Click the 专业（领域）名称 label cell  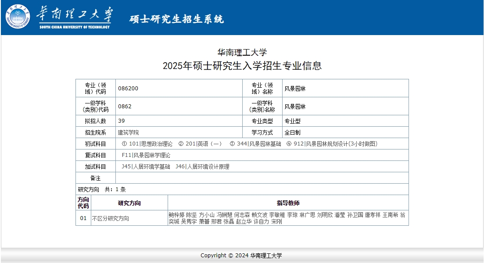262,89
